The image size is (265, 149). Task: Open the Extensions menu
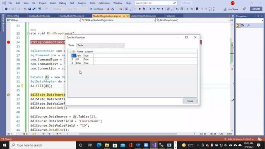point(104,3)
